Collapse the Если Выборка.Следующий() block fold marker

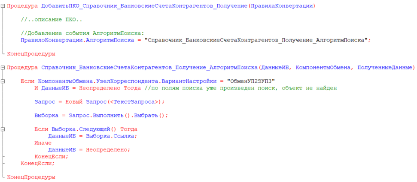tap(3, 129)
